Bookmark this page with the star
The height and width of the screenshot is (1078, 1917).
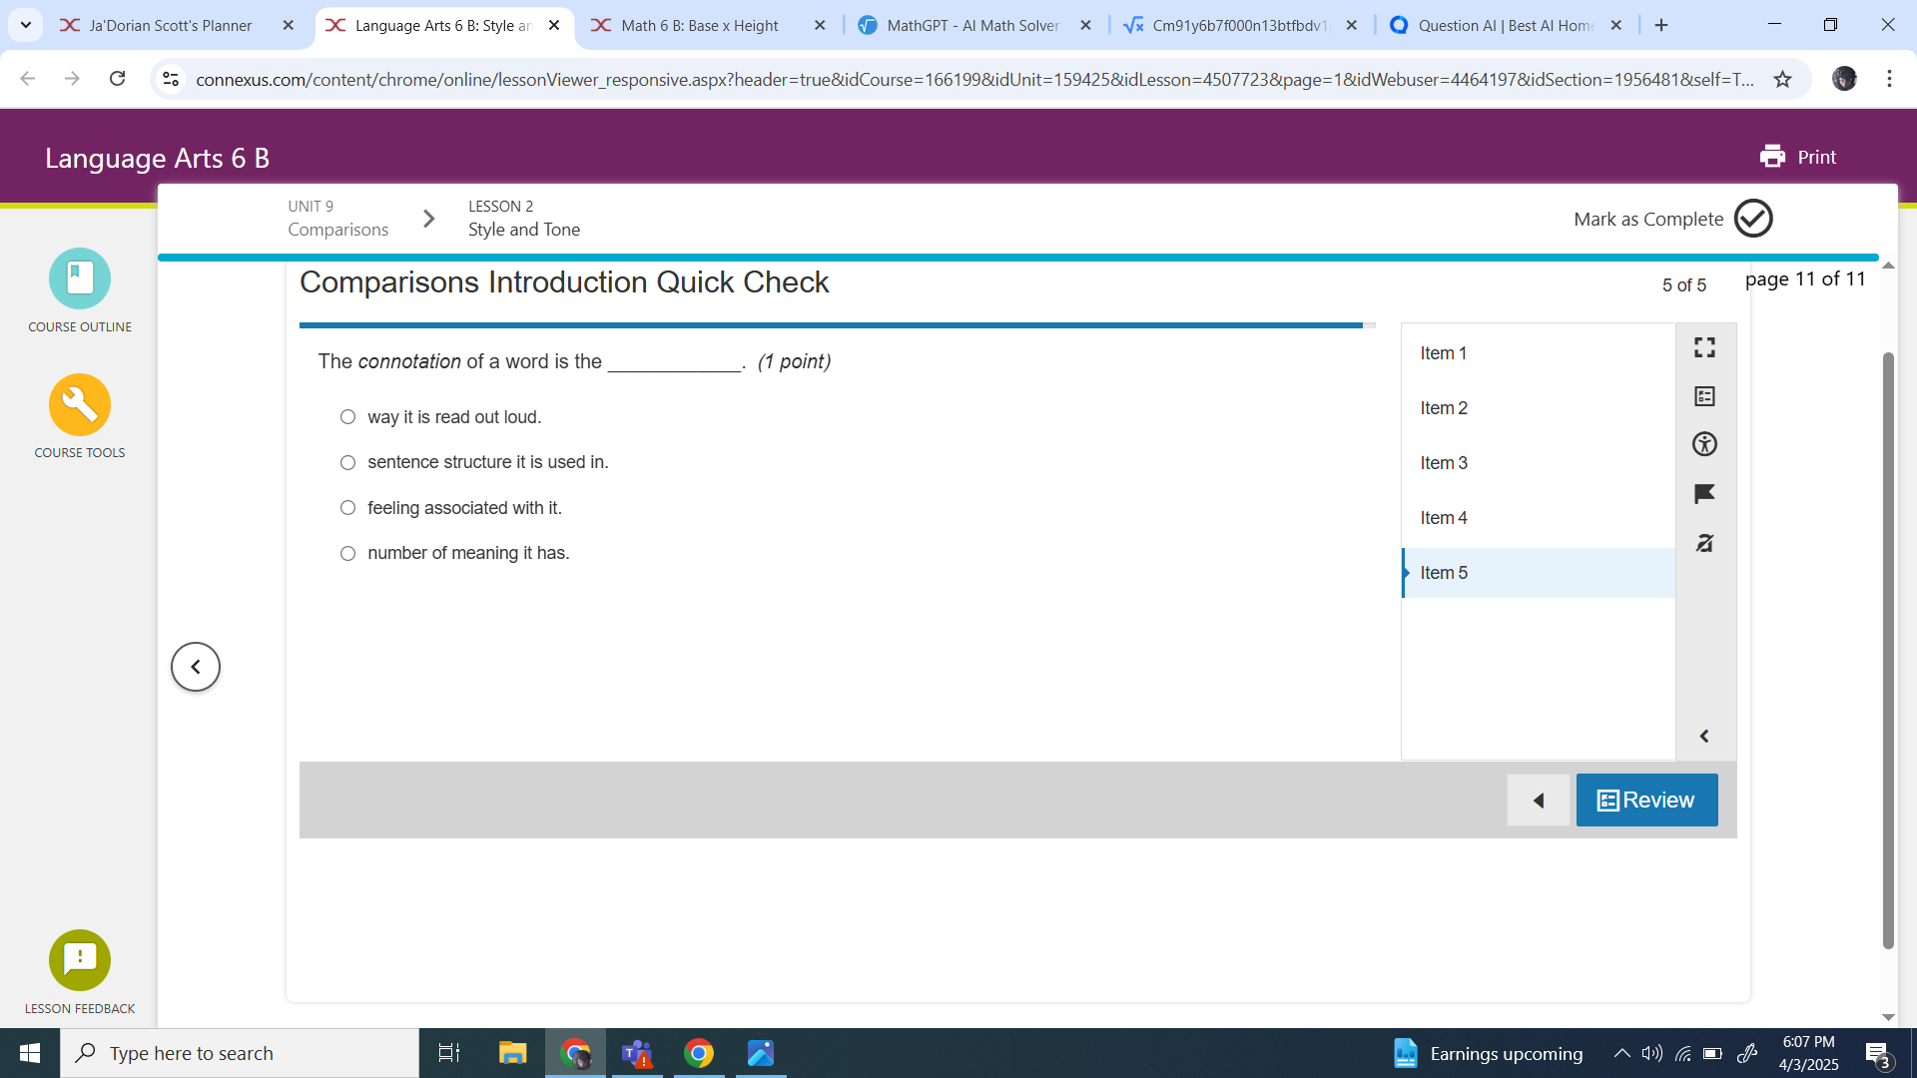point(1782,79)
